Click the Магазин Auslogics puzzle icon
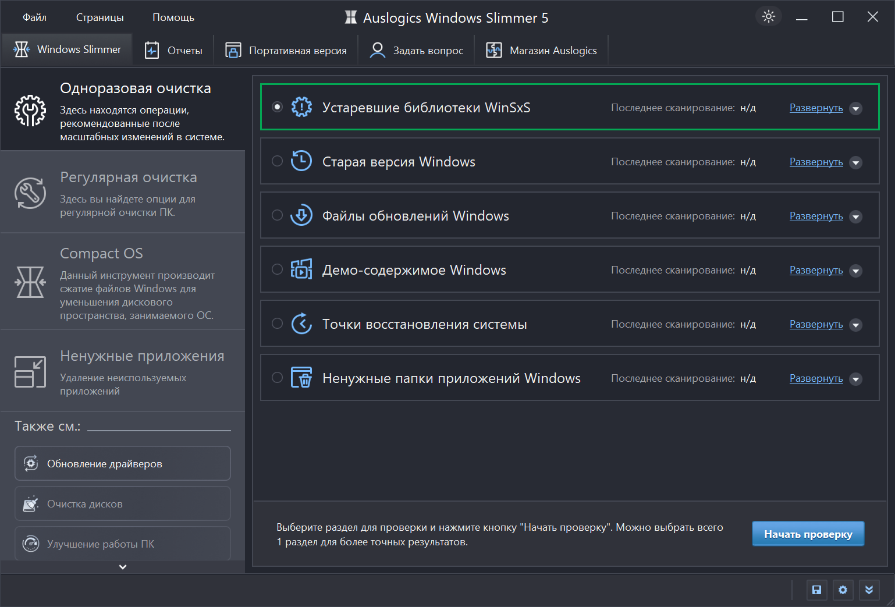Screen dimensions: 895x607 click(x=494, y=50)
